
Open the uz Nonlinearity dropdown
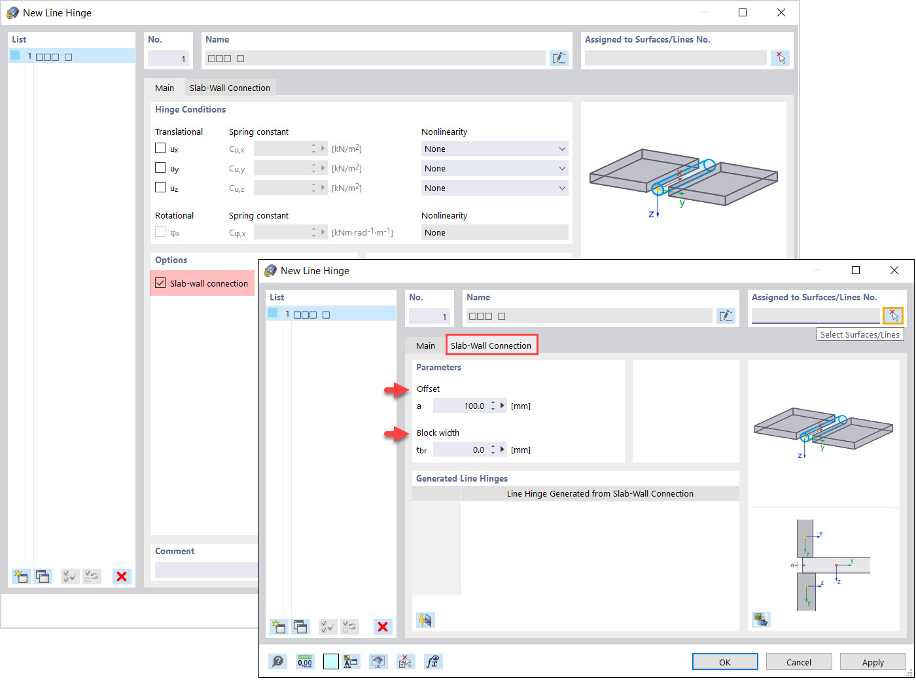(495, 188)
